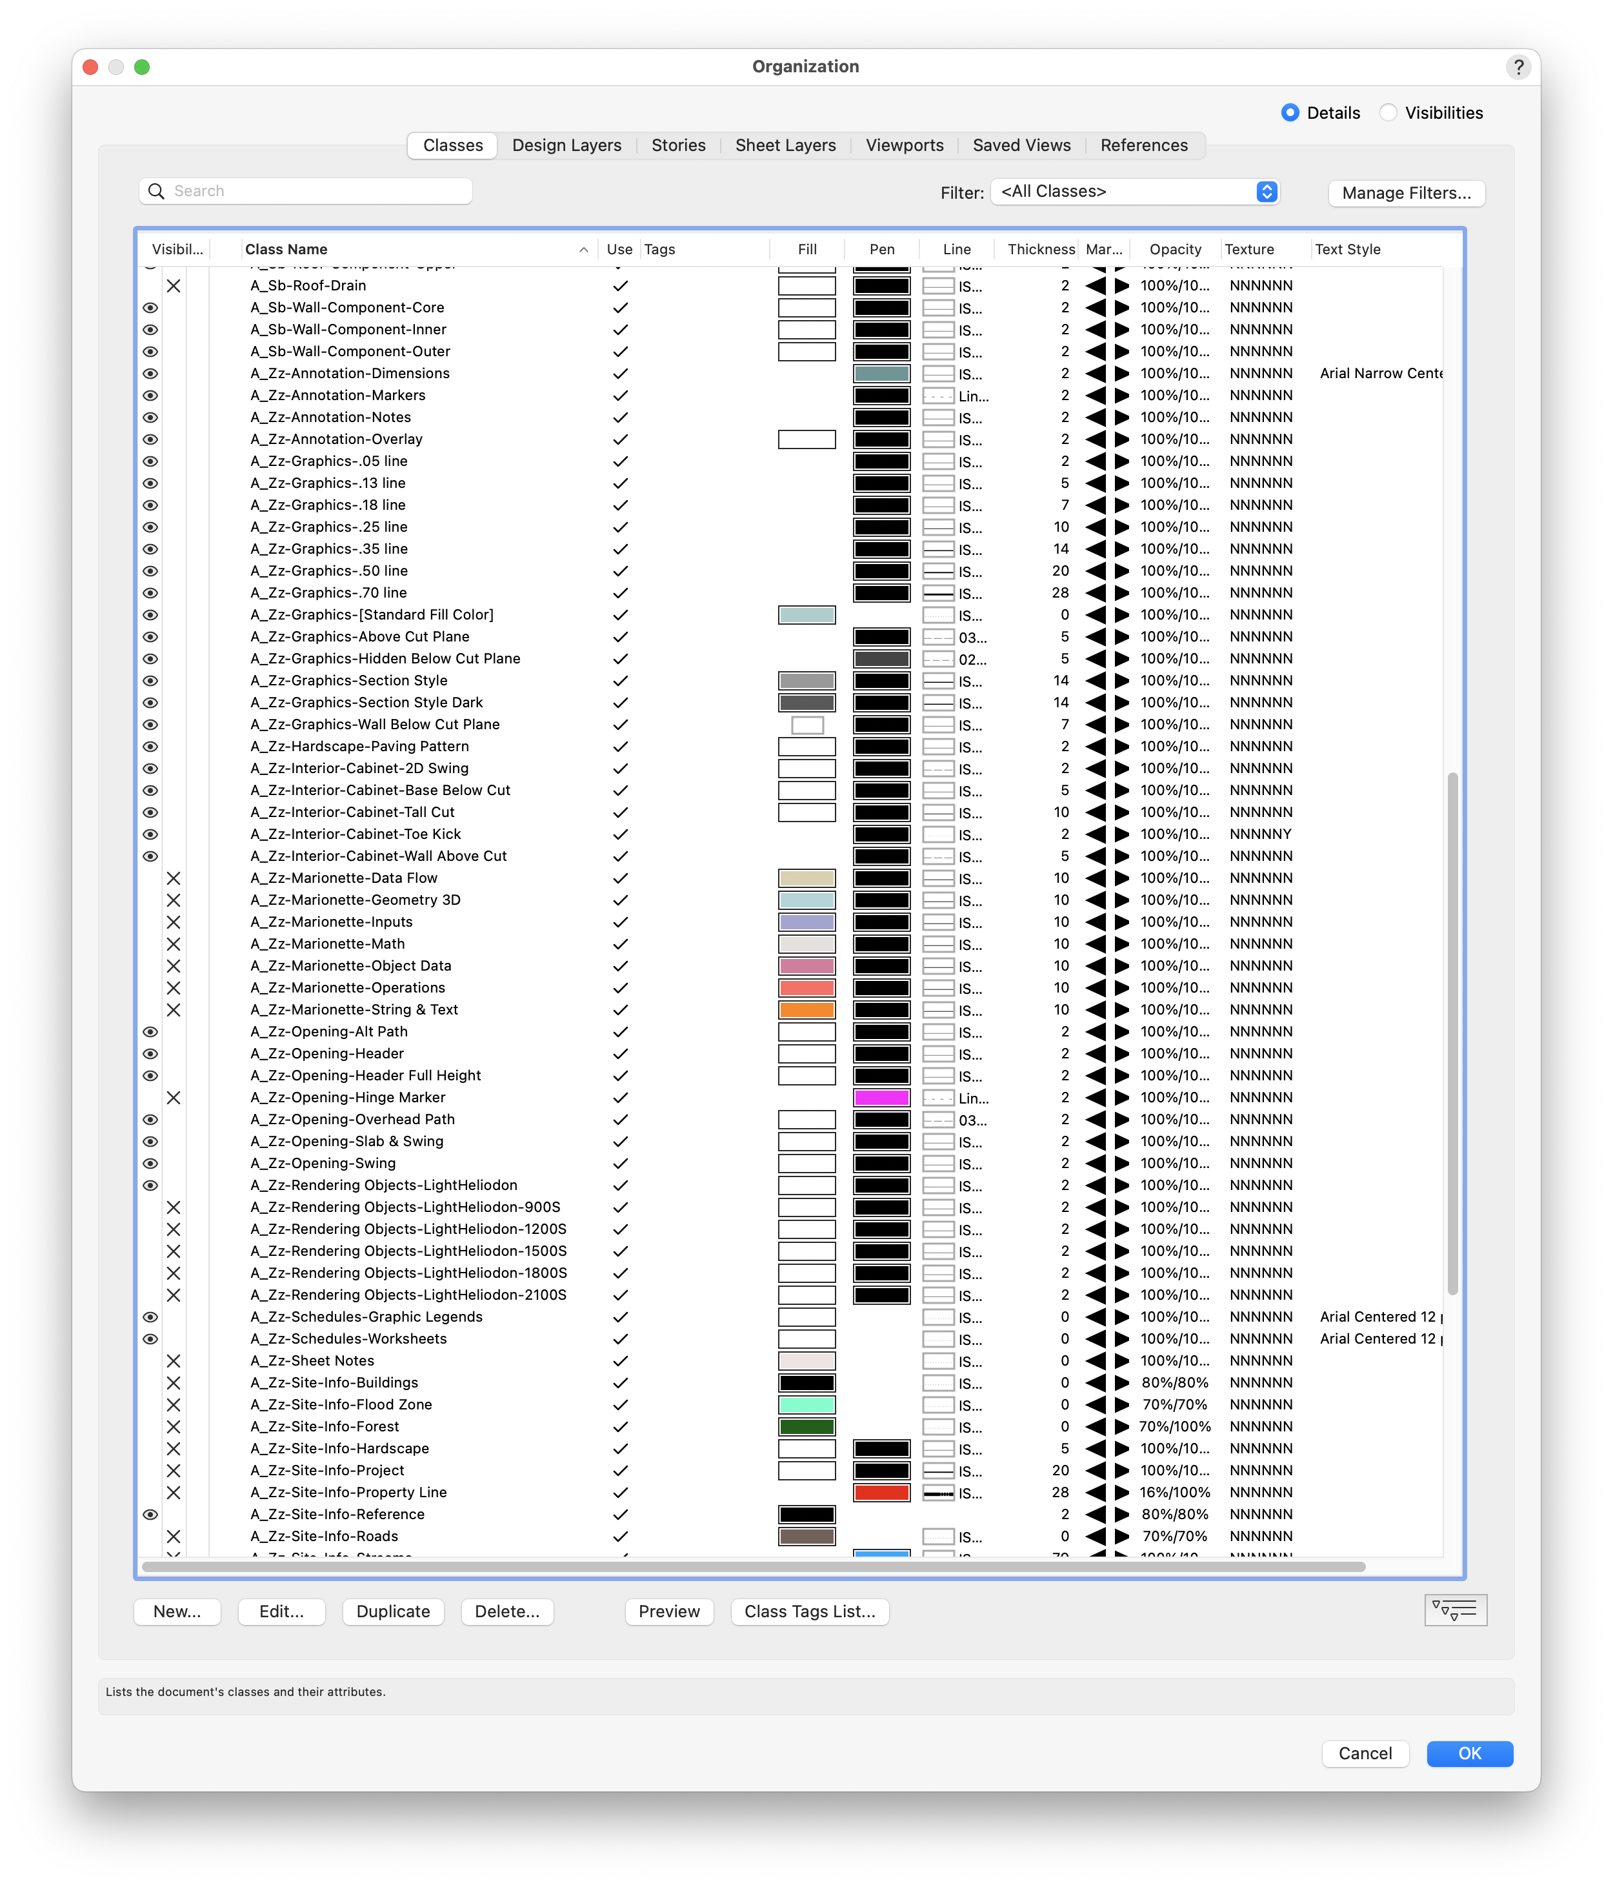Open Manage Filters dialog
1613x1887 pixels.
click(1405, 193)
